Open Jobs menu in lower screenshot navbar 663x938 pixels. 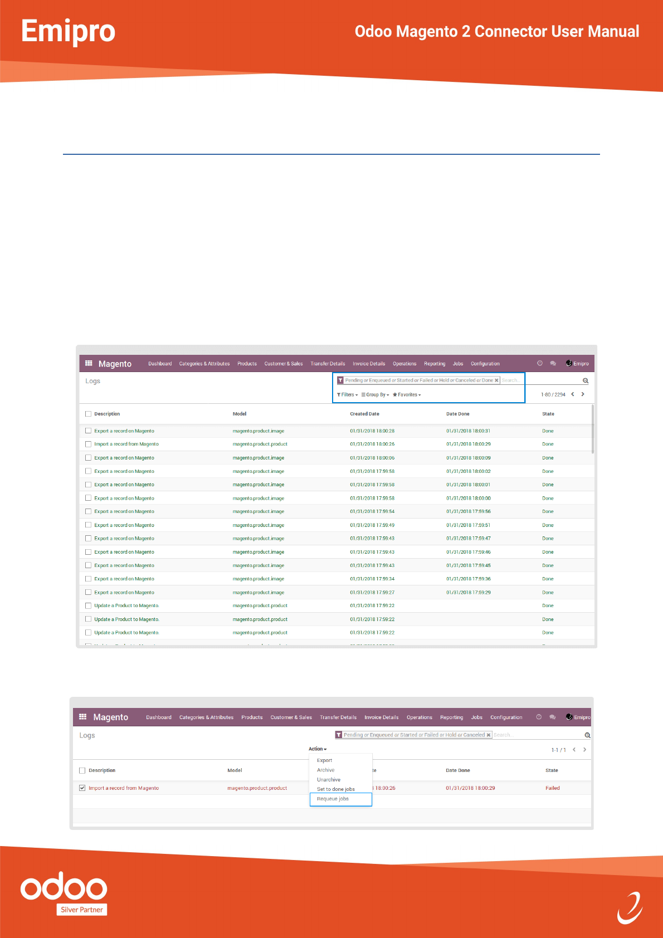[x=477, y=717]
